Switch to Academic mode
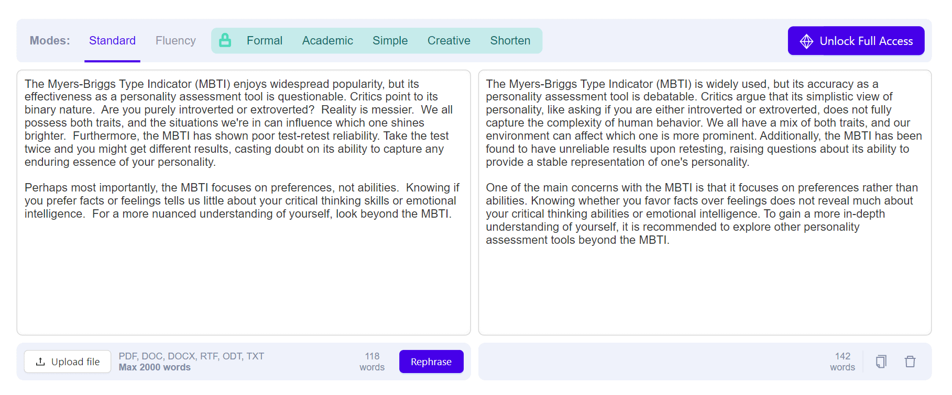The width and height of the screenshot is (952, 395). coord(327,41)
